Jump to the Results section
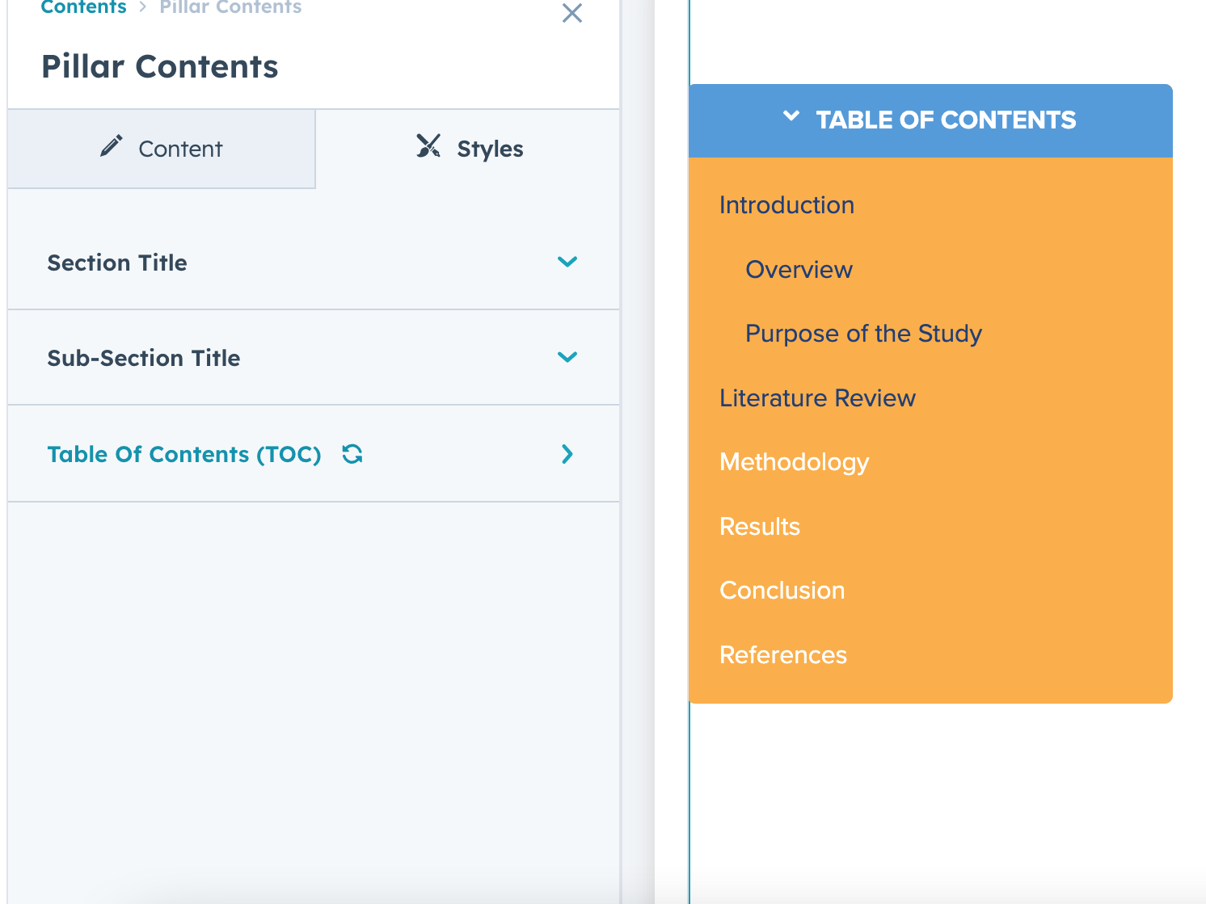 (759, 527)
